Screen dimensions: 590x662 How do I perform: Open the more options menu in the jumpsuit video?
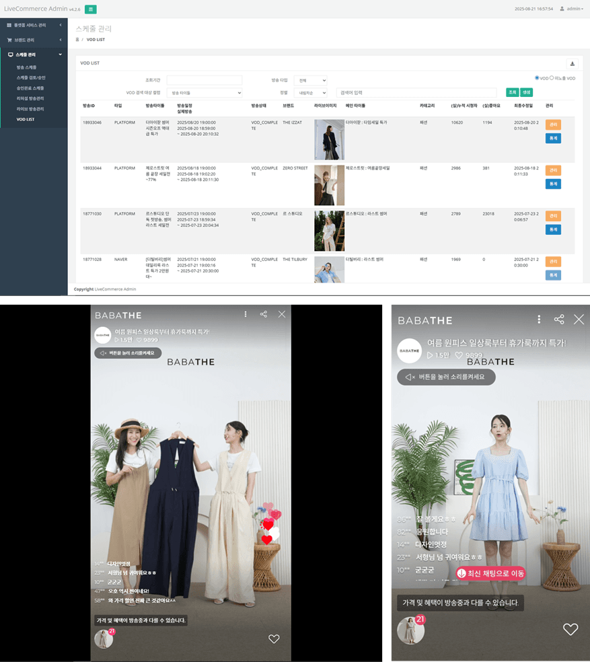(246, 314)
